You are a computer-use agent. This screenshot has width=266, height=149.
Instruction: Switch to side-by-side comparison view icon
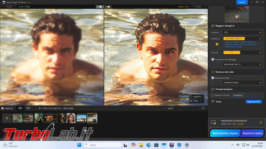click(x=100, y=7)
